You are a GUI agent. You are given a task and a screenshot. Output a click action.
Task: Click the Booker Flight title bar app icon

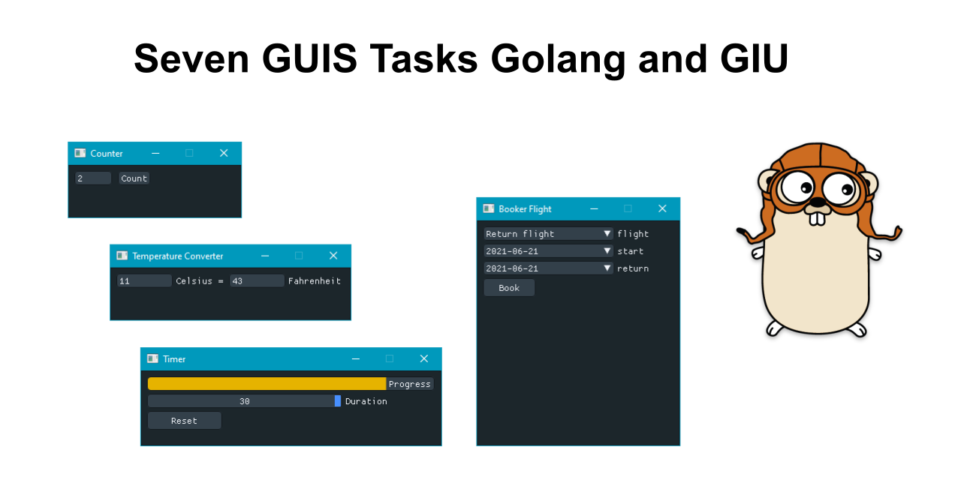(489, 208)
